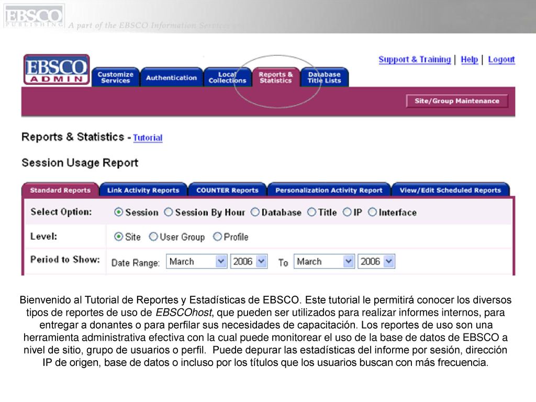Screen dimensions: 536x402
Task: Open Database Title Lists tab
Action: click(325, 77)
